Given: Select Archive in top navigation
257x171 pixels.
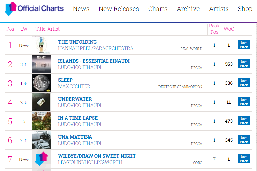Looking at the screenshot, I should [188, 9].
